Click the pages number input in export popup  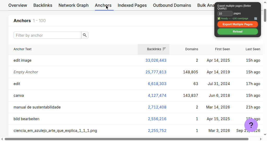[225, 14]
